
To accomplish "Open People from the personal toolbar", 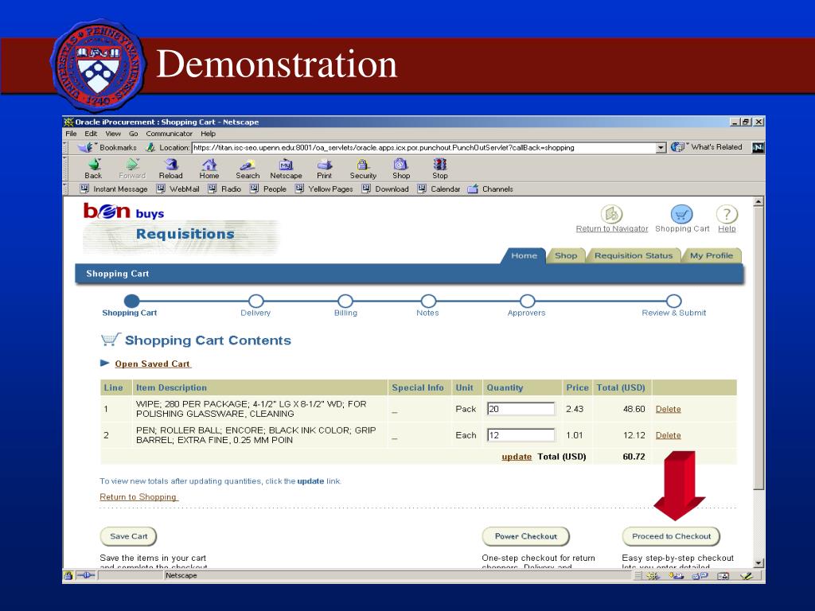I will [x=268, y=189].
